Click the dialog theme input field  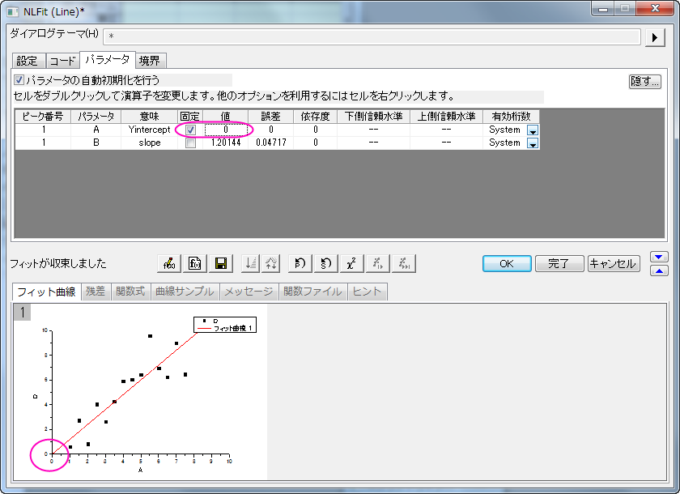click(372, 37)
